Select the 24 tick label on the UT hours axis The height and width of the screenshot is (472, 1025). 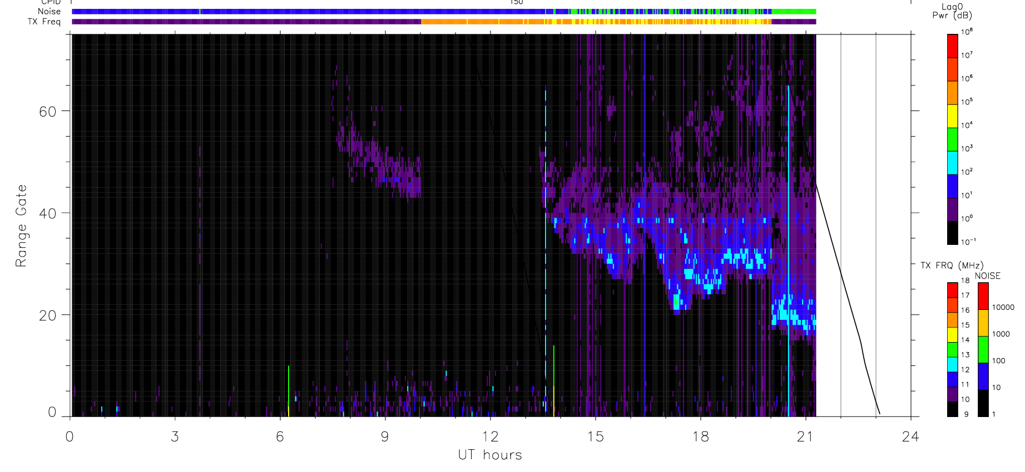(x=910, y=437)
